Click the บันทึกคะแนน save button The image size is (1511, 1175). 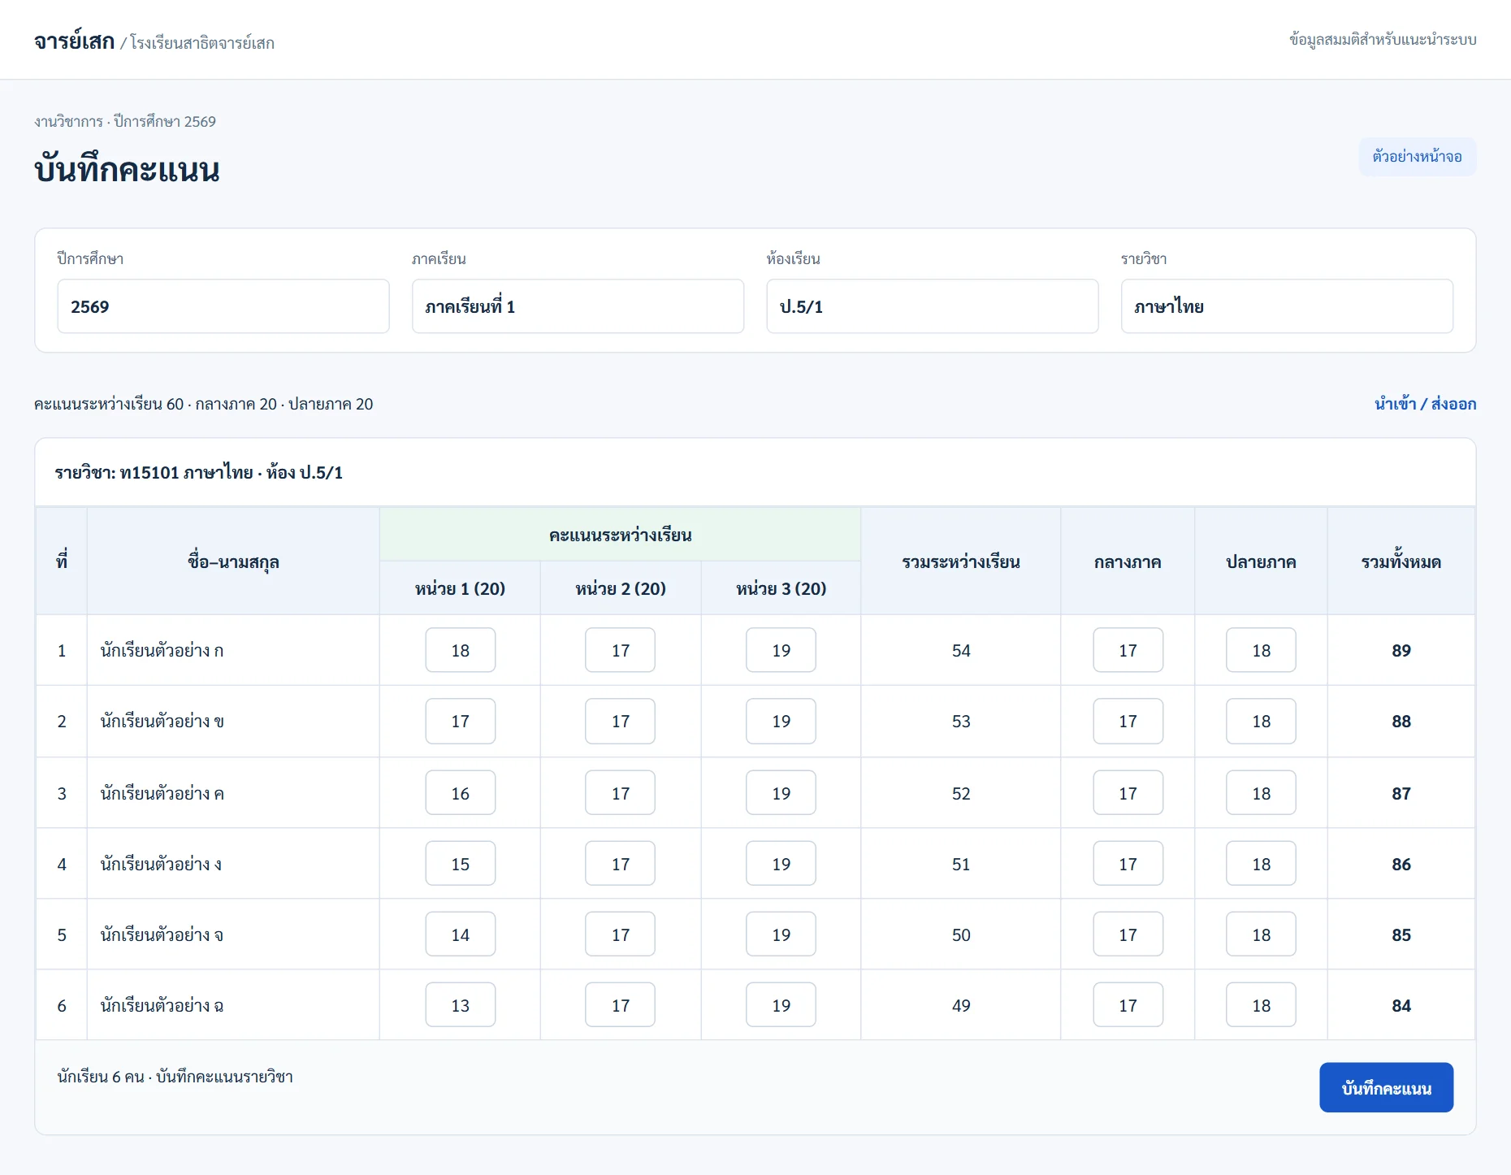pos(1386,1087)
